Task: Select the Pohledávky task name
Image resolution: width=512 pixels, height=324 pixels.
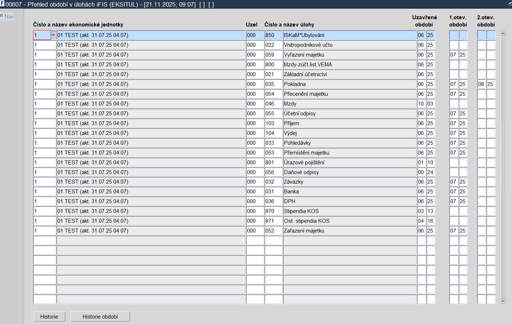Action: point(350,143)
